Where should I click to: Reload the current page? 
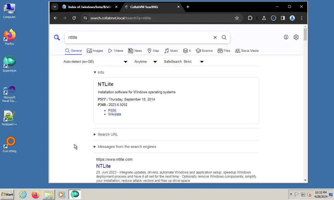[74, 18]
